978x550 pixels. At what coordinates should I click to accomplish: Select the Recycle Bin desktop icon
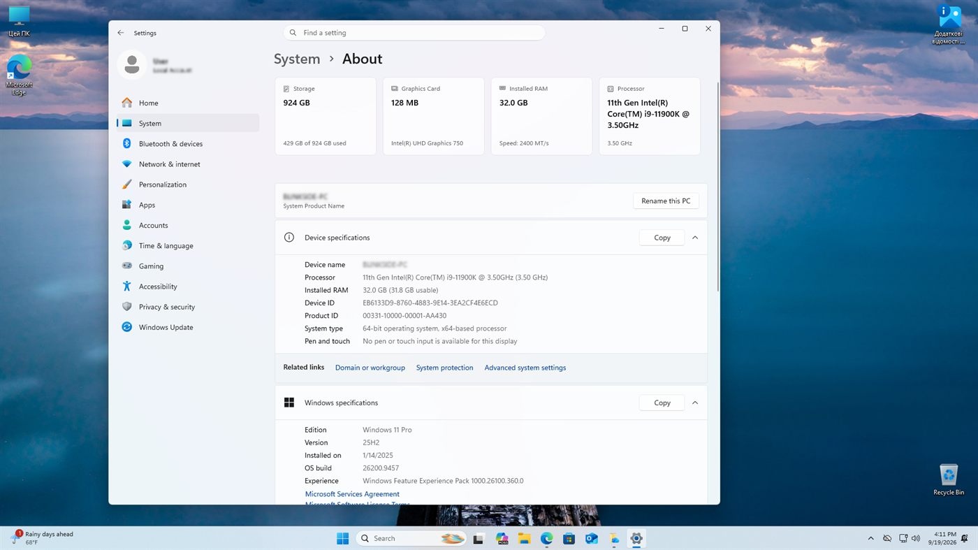(949, 479)
